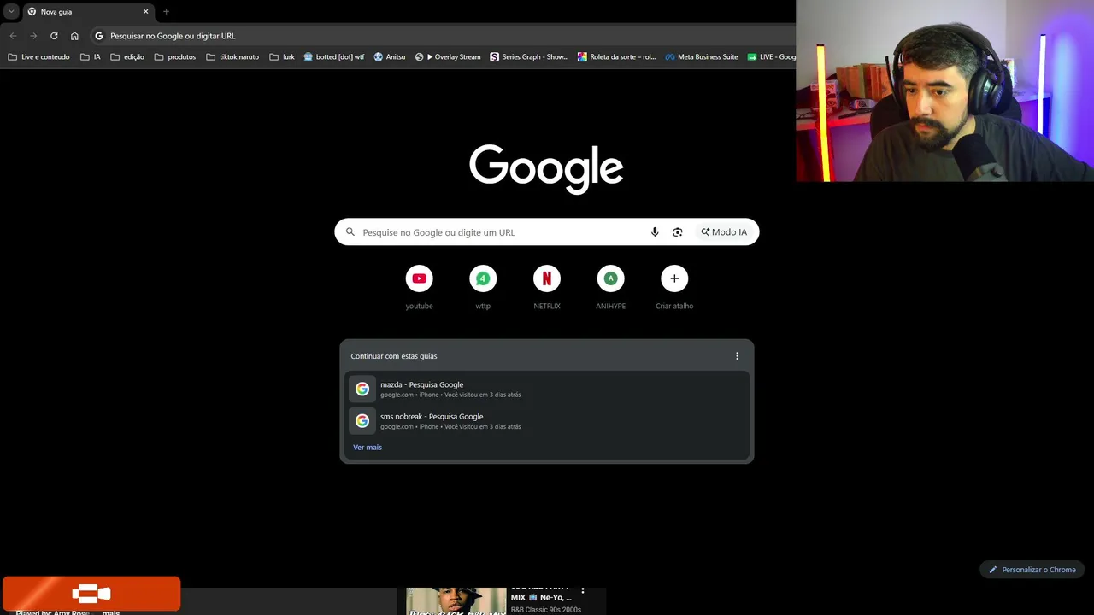Open the sms nobreak - Pesquisa Google entry
Screen dimensions: 1094x615
click(547, 421)
